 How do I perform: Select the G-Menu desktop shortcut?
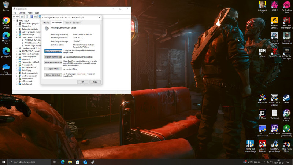point(262,114)
